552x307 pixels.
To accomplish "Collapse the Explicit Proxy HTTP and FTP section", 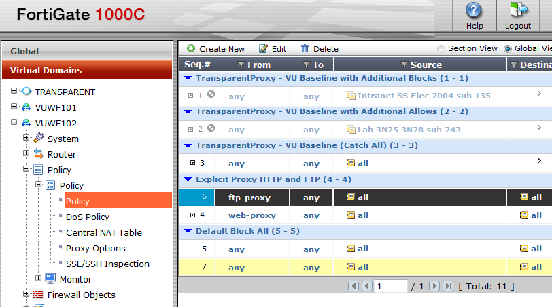I will [x=188, y=179].
